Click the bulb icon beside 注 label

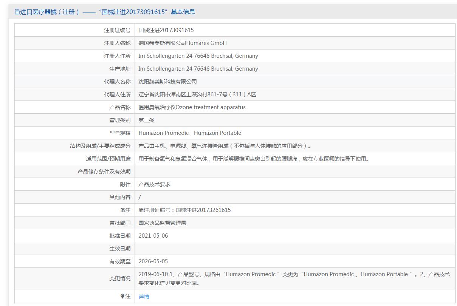[122, 296]
